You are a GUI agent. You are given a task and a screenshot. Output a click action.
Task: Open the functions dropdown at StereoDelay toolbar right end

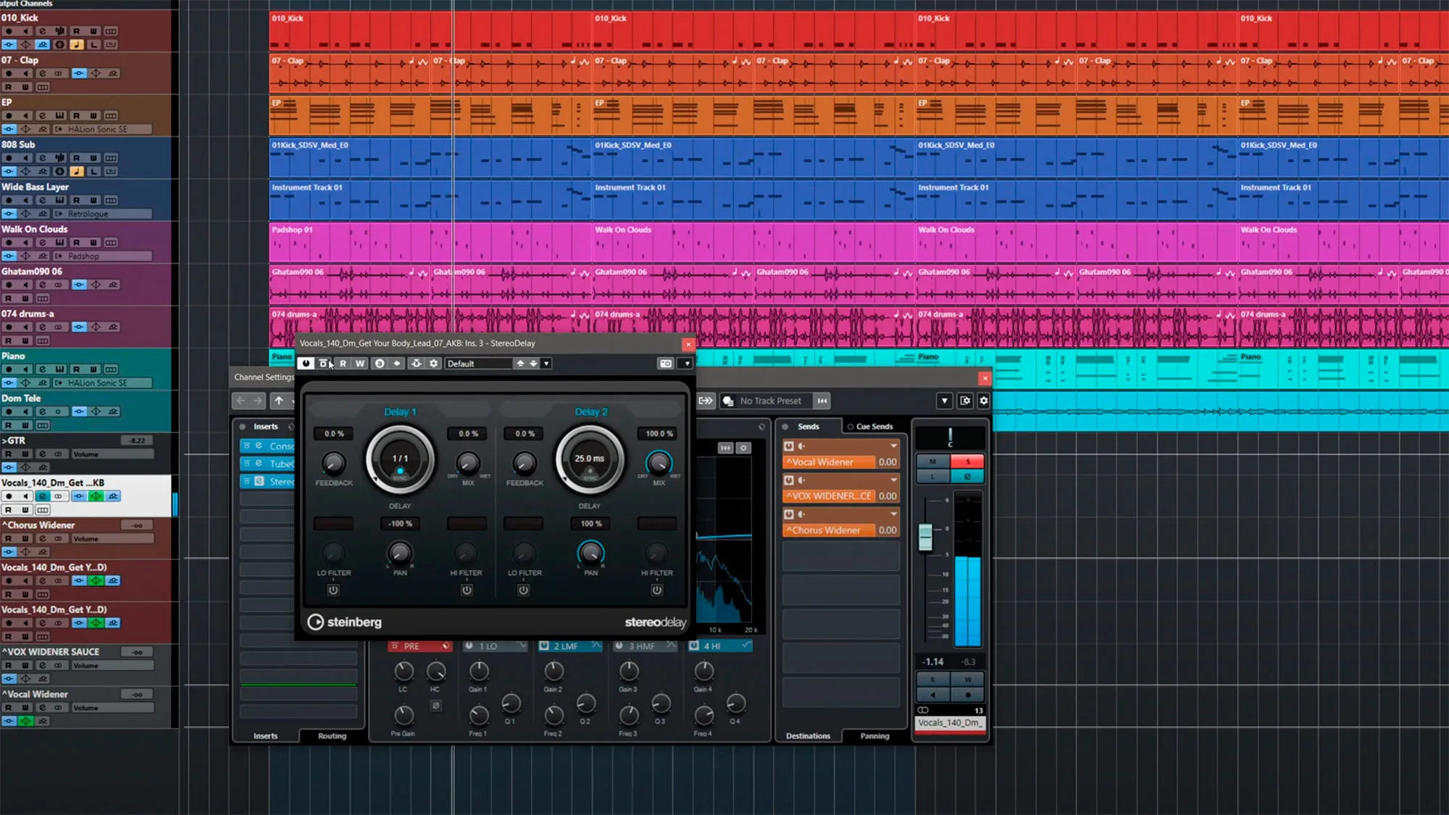(686, 364)
